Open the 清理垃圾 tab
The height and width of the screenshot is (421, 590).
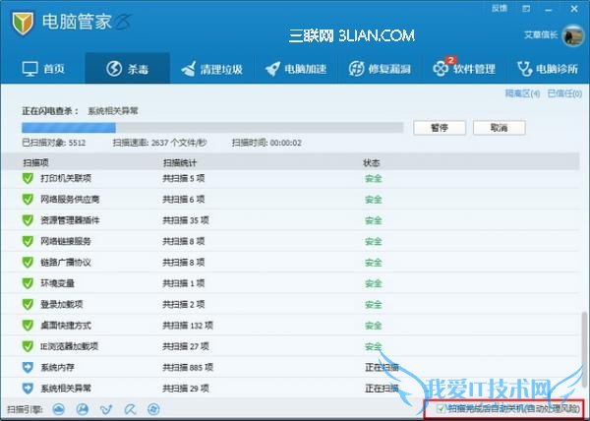(x=211, y=69)
